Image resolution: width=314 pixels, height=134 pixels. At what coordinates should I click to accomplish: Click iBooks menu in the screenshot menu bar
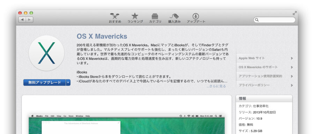39,116
